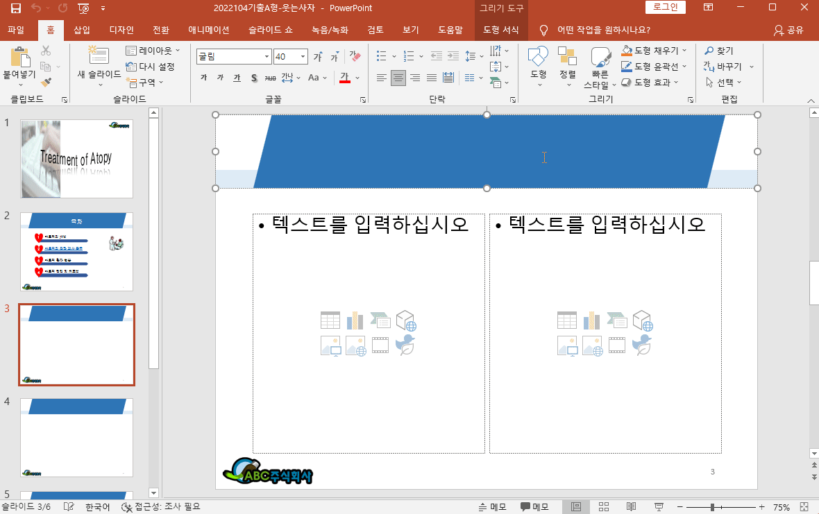Click the red font color swatch button
The width and height of the screenshot is (819, 514).
click(x=345, y=78)
